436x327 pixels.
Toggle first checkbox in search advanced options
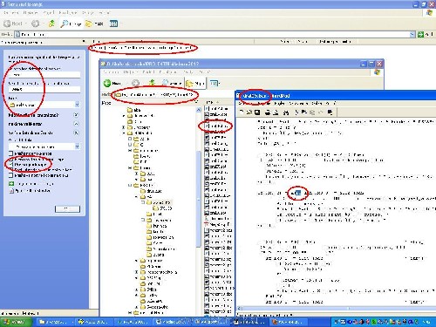[10, 153]
